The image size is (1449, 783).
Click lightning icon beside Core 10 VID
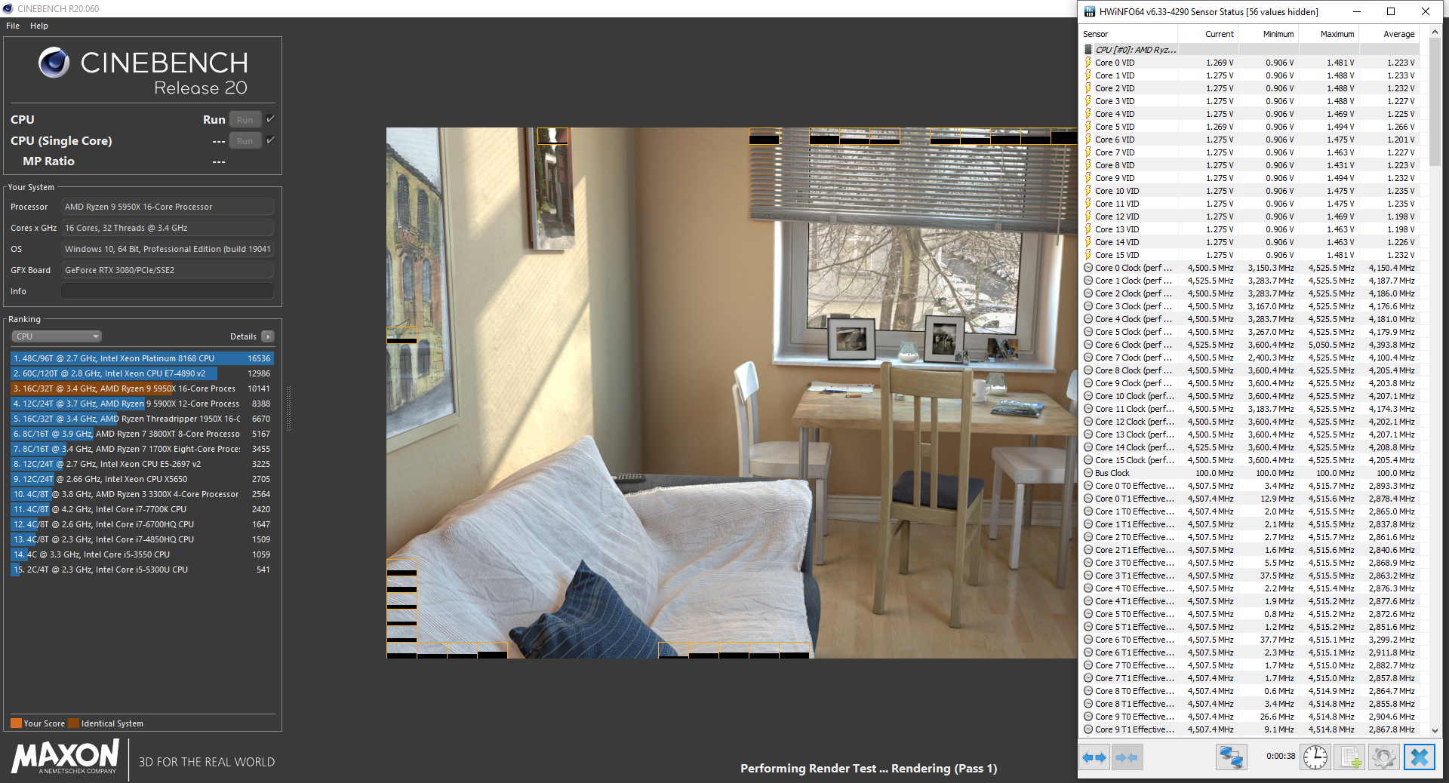click(1088, 191)
